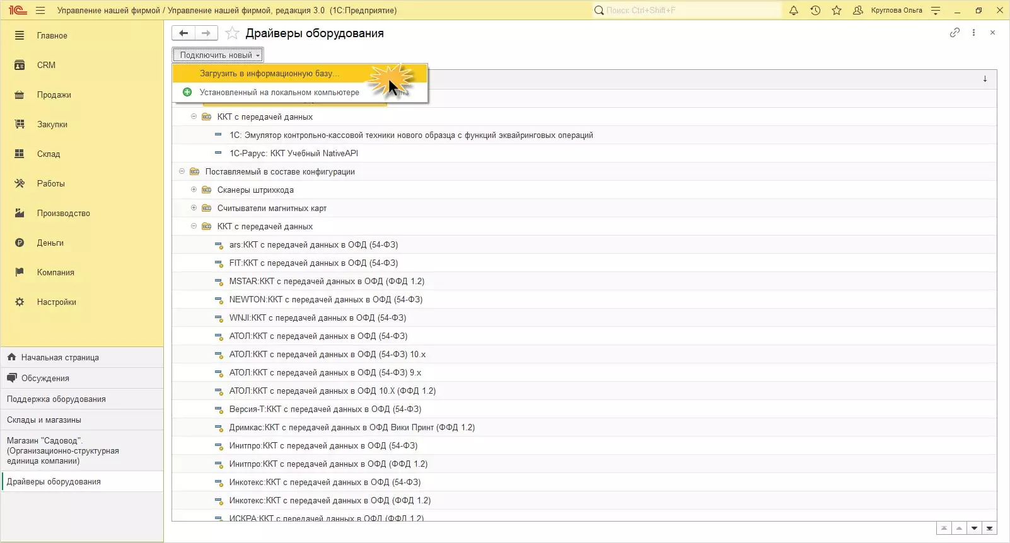The width and height of the screenshot is (1010, 543).
Task: Collapse the lower ККТ с передачей данных group
Action: [194, 226]
